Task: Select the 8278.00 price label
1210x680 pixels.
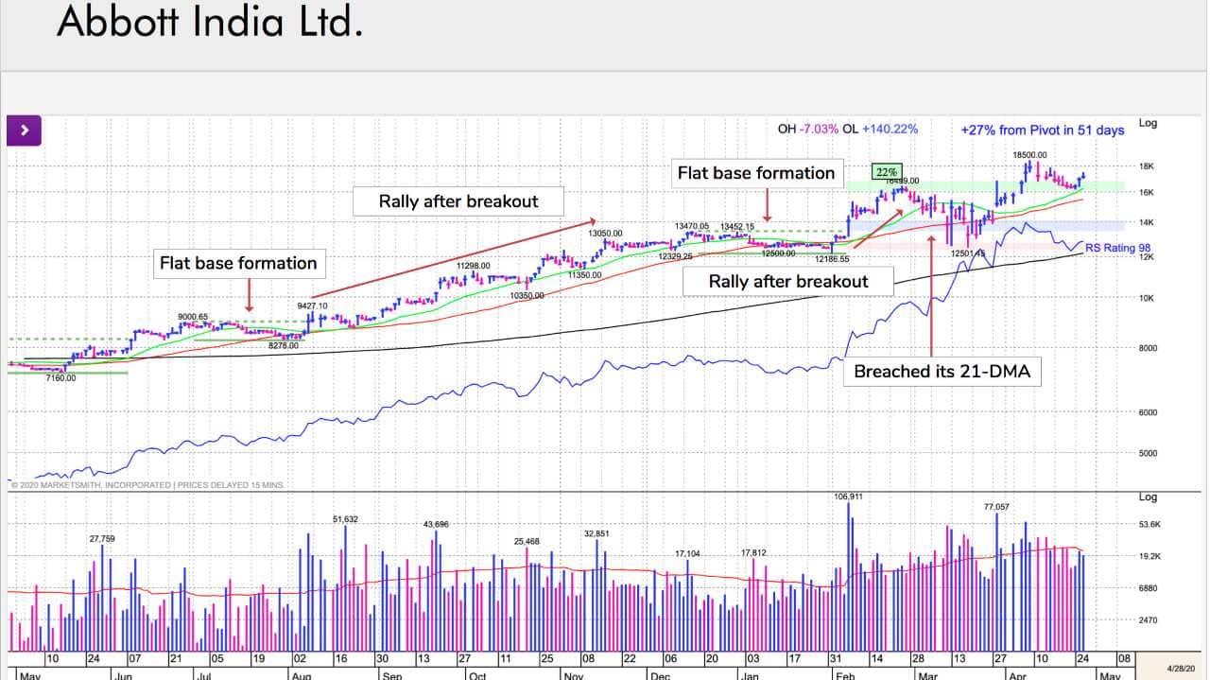Action: click(x=284, y=346)
